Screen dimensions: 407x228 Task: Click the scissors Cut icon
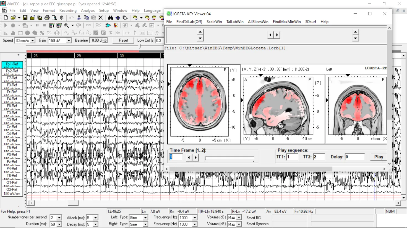[79, 18]
